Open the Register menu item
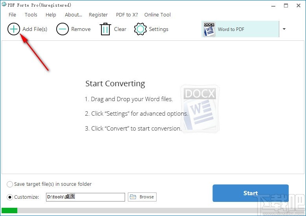The height and width of the screenshot is (216, 306). pyautogui.click(x=98, y=15)
